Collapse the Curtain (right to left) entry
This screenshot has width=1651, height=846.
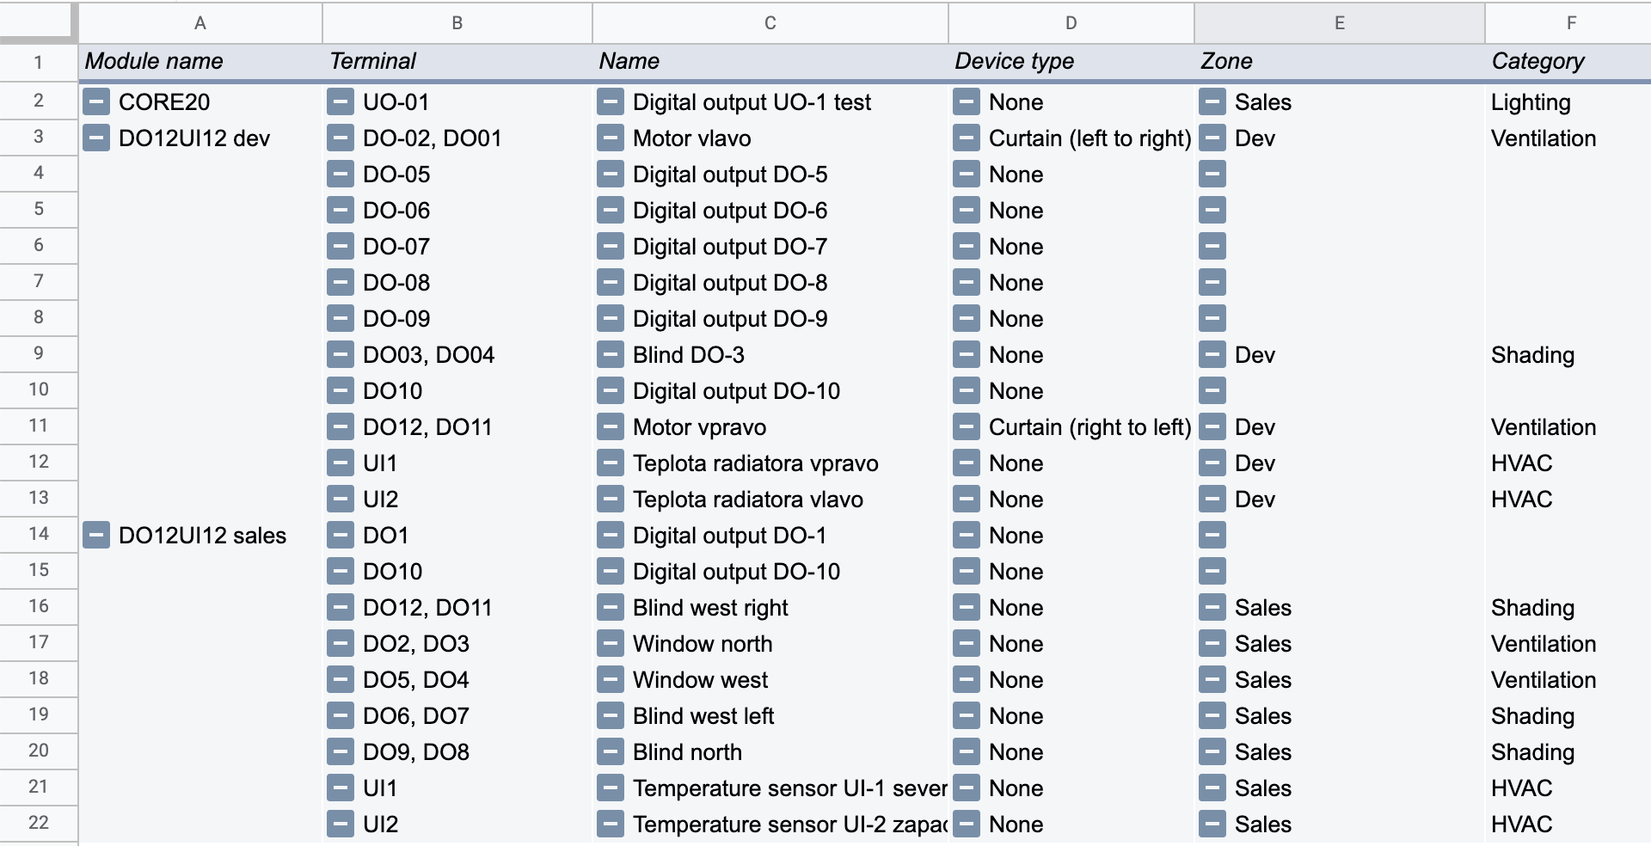(x=967, y=427)
